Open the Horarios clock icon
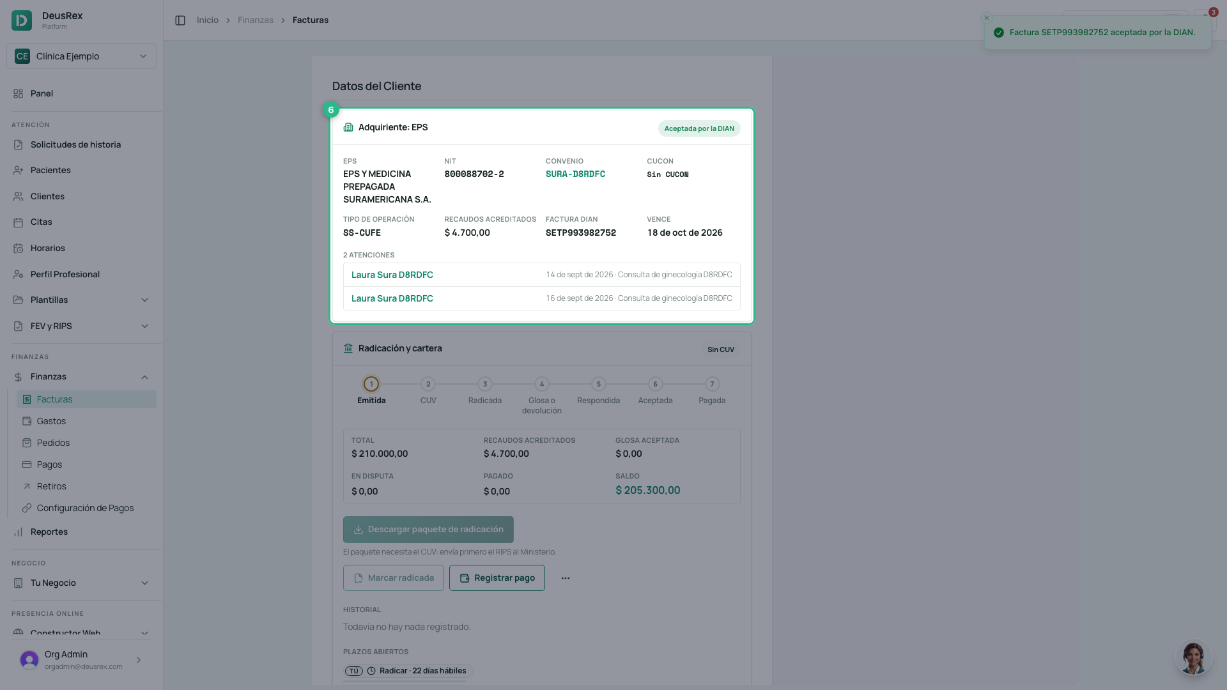This screenshot has width=1227, height=690. click(18, 249)
